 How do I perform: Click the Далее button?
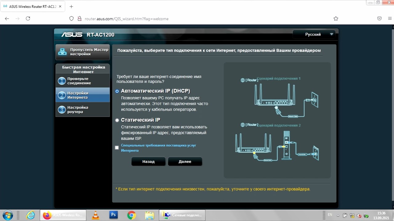(x=185, y=161)
